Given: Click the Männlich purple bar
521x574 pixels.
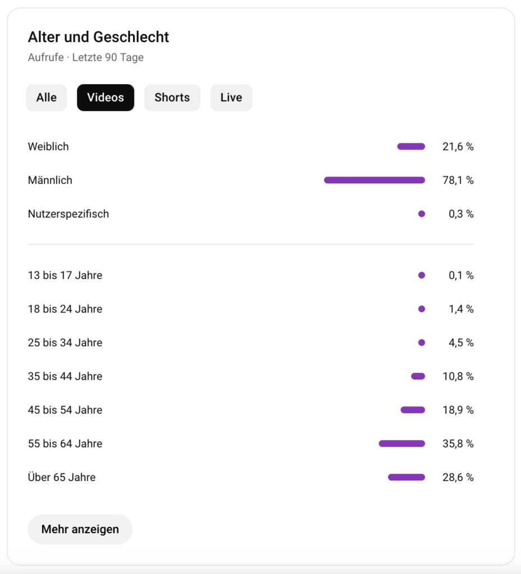Looking at the screenshot, I should (375, 180).
